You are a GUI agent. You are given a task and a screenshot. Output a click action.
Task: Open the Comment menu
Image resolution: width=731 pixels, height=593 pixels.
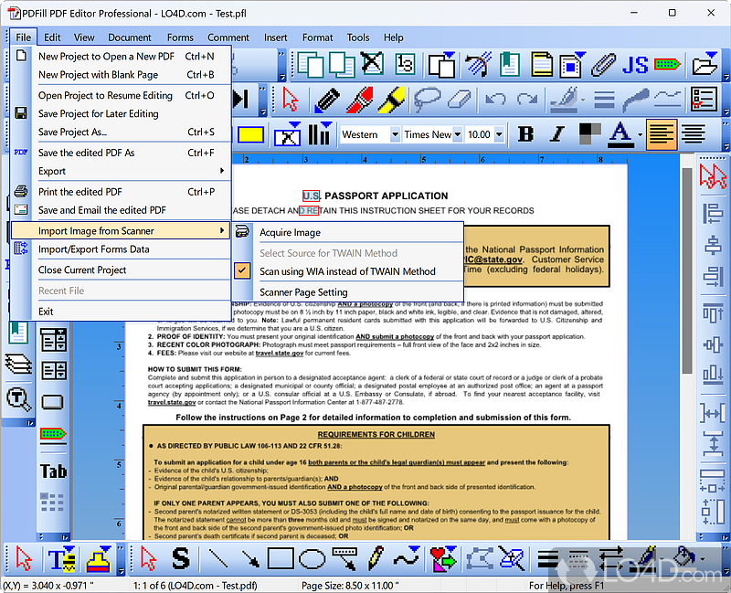click(x=228, y=37)
